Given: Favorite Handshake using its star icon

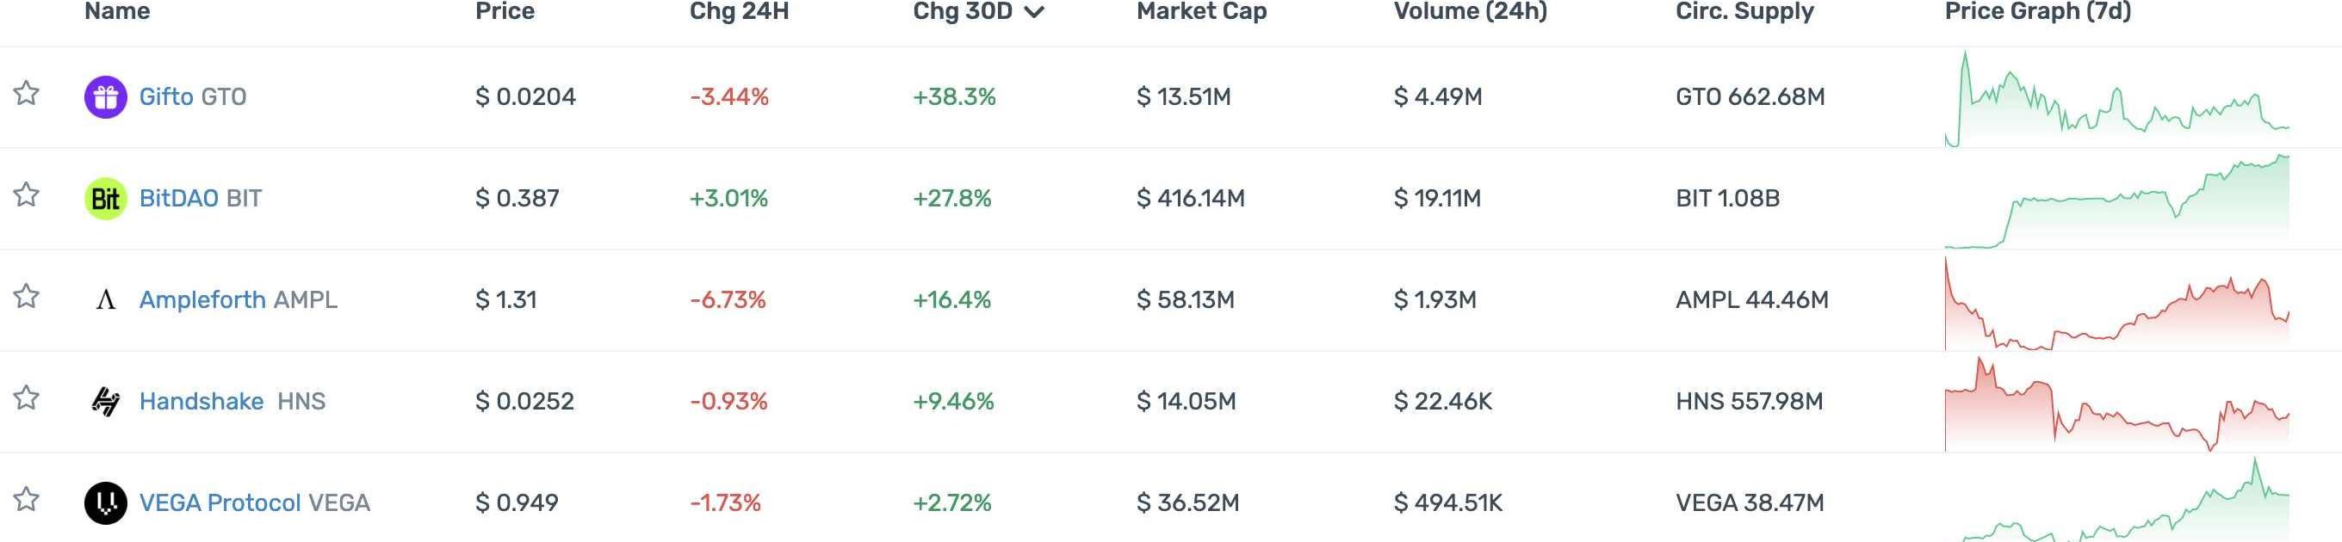Looking at the screenshot, I should (x=27, y=398).
